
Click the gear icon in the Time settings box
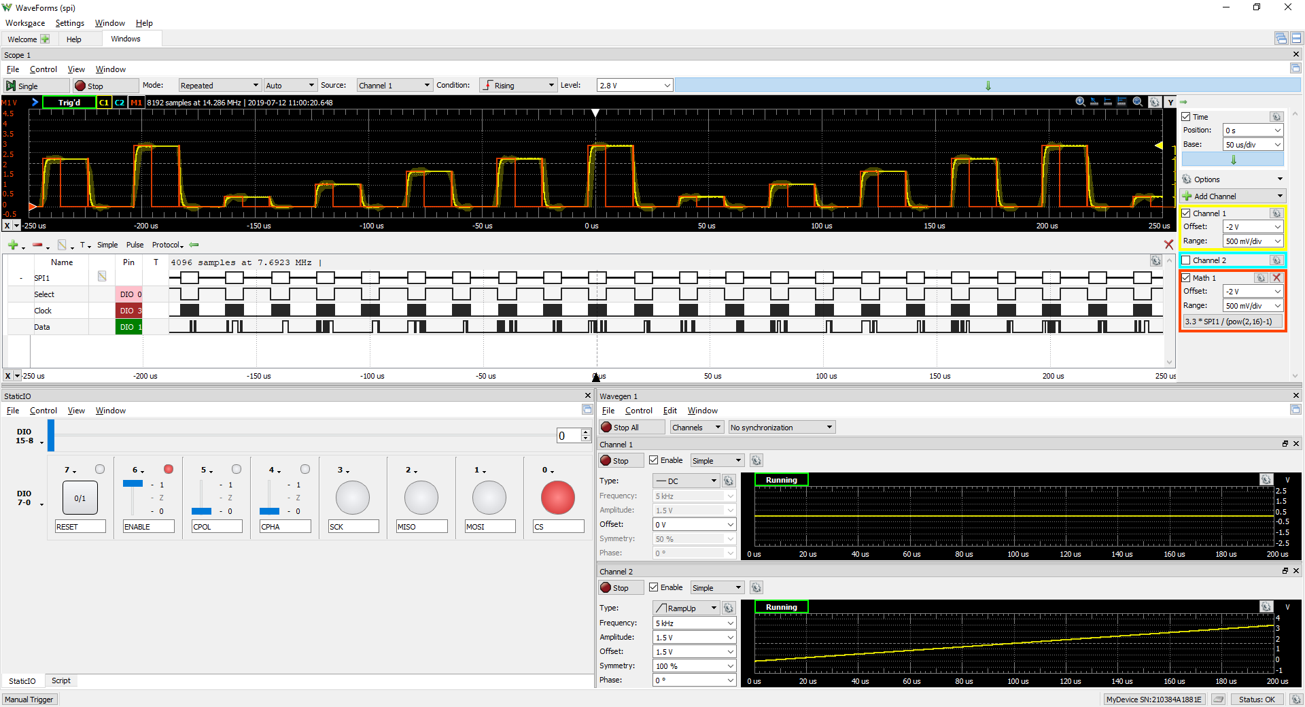(1276, 117)
